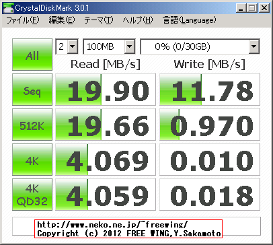Click the Read [MB/s] column header
273x245 pixels.
tap(106, 64)
